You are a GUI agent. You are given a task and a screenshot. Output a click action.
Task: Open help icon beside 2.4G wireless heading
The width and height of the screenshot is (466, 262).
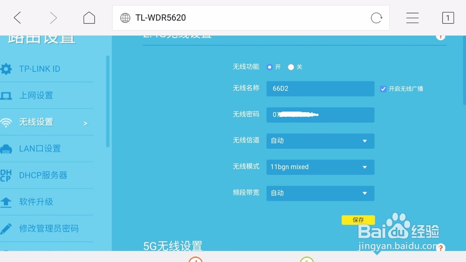(x=440, y=37)
